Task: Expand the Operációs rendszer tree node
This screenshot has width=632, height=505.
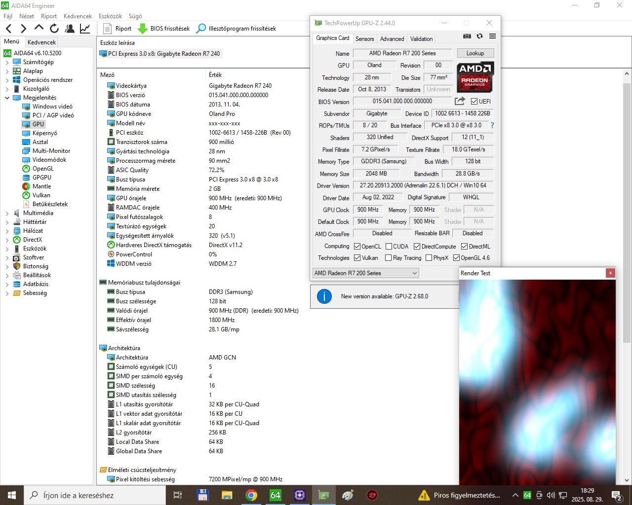Action: (x=7, y=80)
